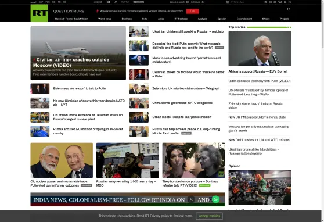Open 'Ukrainian drone strike hits children' story

tap(254, 151)
